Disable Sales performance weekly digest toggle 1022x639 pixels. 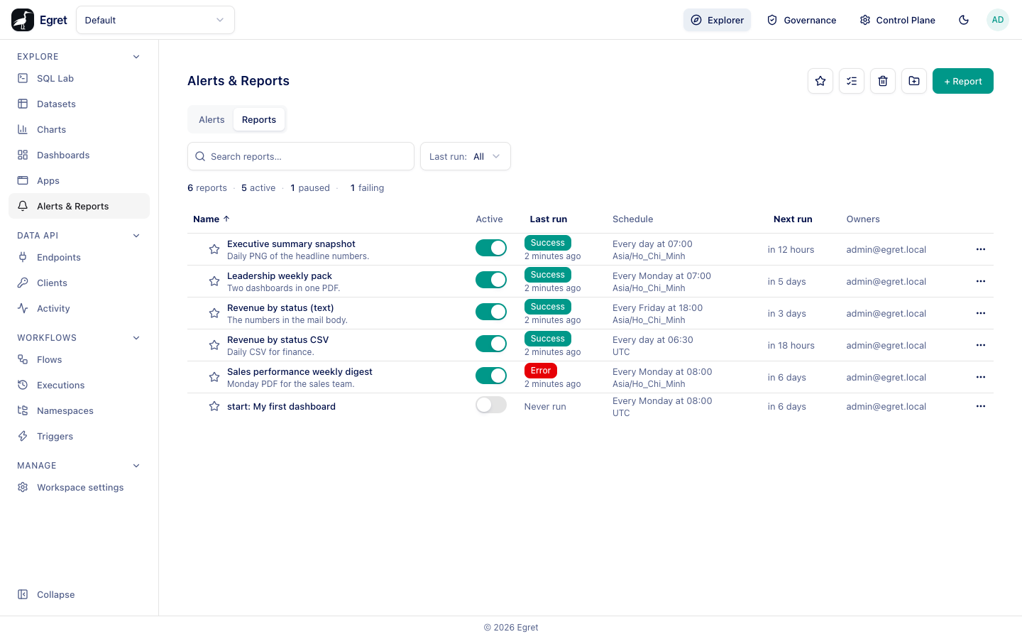tap(491, 376)
